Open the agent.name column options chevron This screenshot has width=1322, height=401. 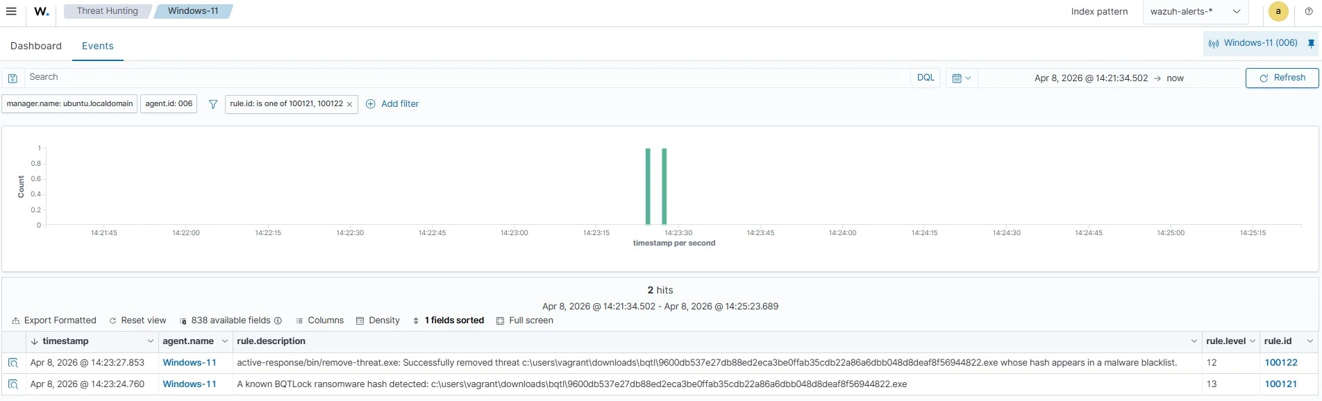pyautogui.click(x=224, y=341)
